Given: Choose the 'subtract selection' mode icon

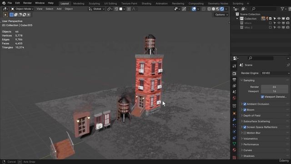Looking at the screenshot, I should click(x=20, y=15).
